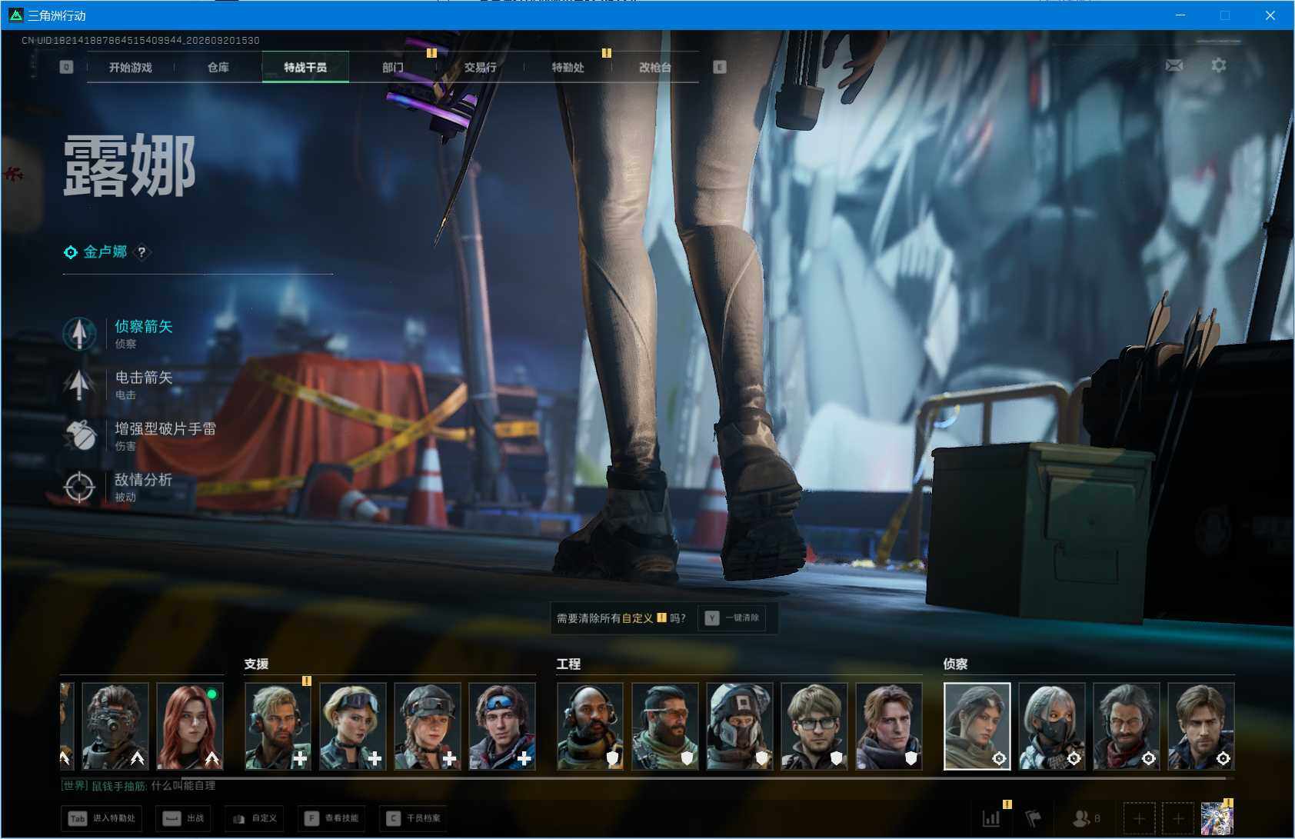Minimize the 三角洲行动 window
This screenshot has width=1295, height=839.
pos(1180,15)
